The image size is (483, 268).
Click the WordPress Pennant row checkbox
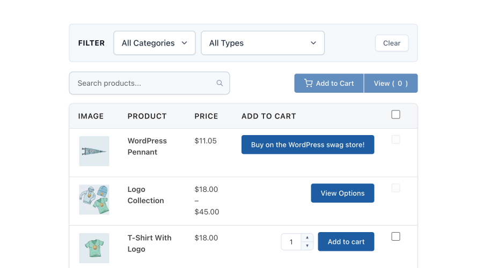point(396,139)
